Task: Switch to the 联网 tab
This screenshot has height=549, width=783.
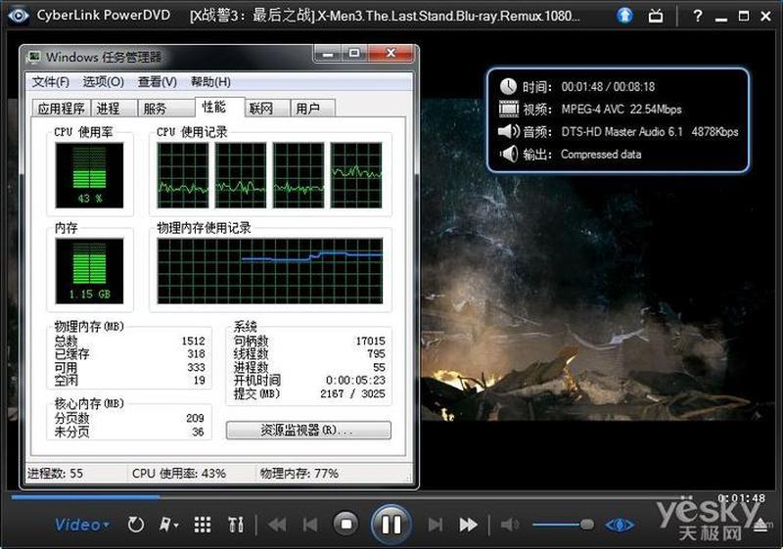Action: point(267,108)
